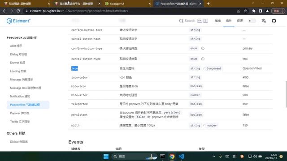Click the Element Plus logo
The image size is (287, 161).
pyautogui.click(x=18, y=21)
